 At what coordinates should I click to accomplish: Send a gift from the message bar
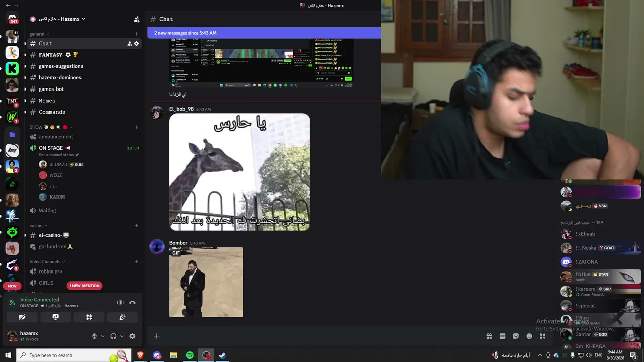coord(489,336)
